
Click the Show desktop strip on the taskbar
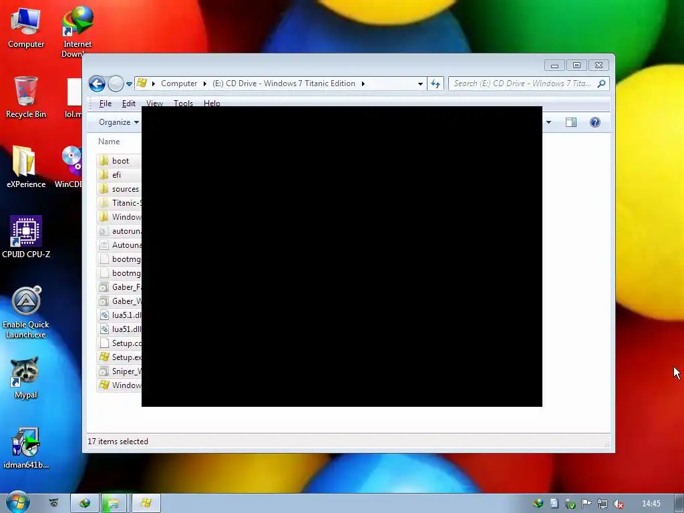(679, 504)
